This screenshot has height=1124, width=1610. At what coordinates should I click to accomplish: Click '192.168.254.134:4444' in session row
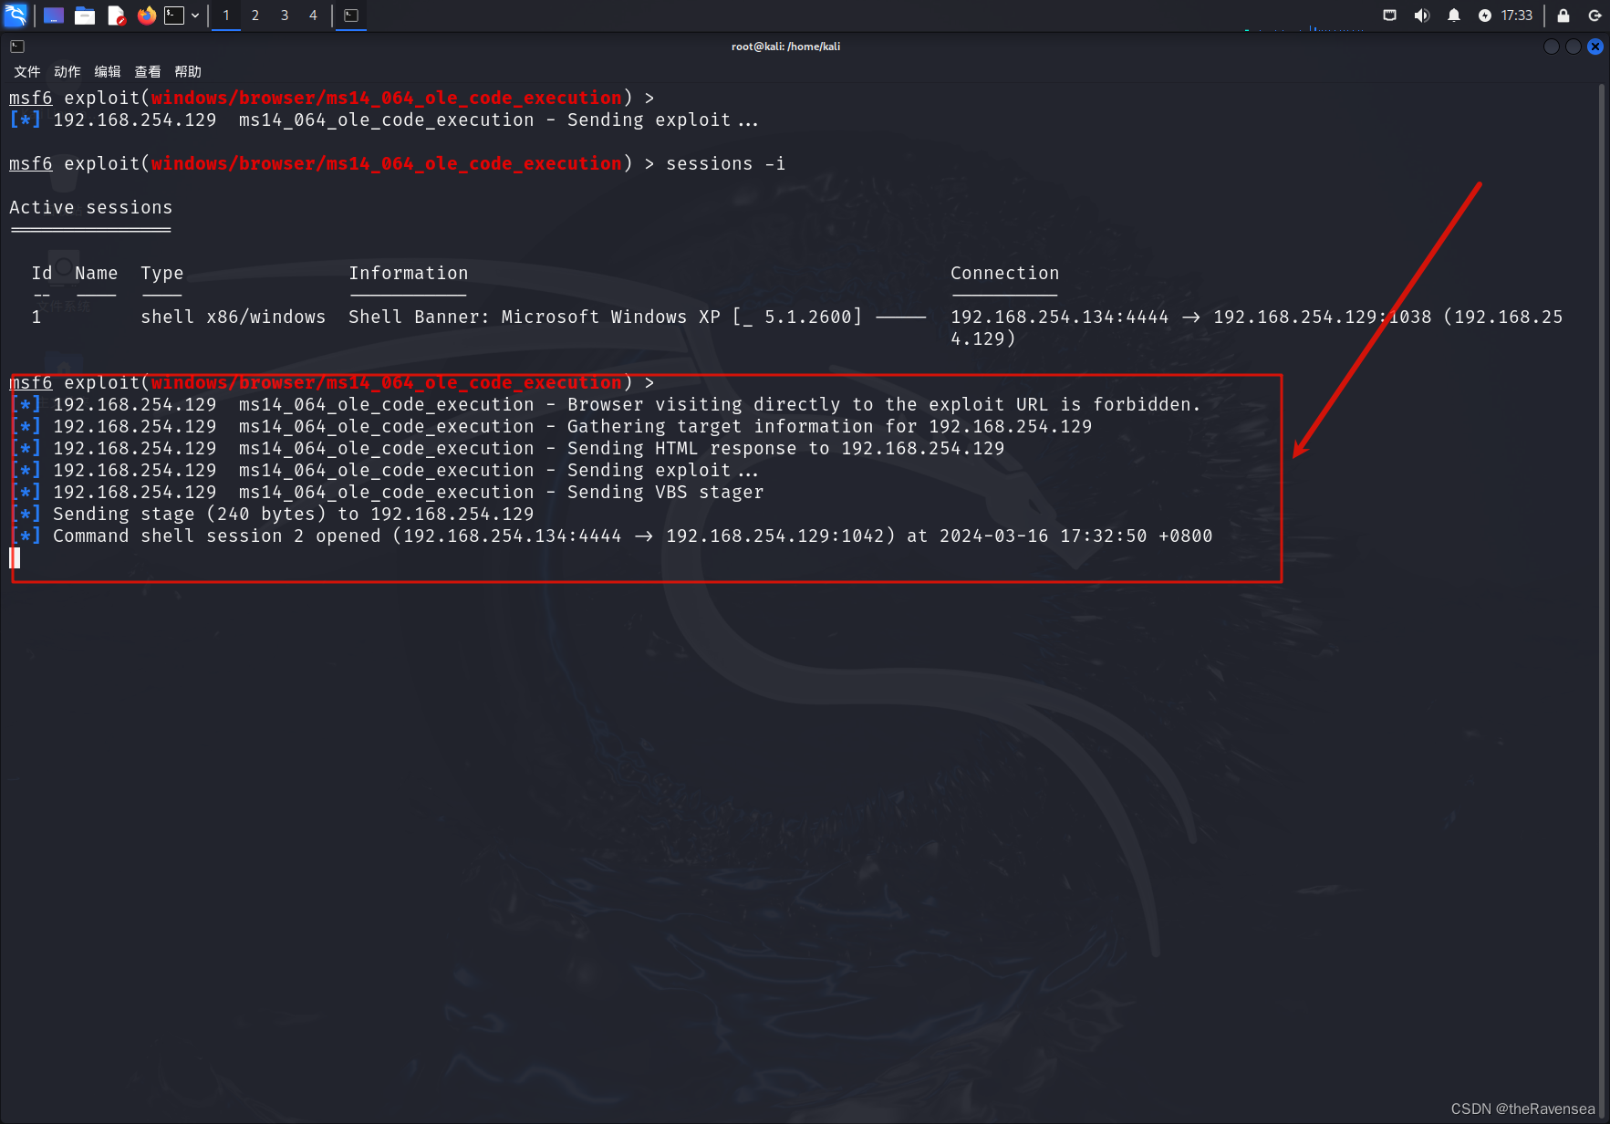[x=1060, y=317]
